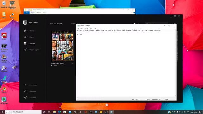The width and height of the screenshot is (203, 114).
Task: Click the FRA input language indicator
Action: [x=188, y=112]
